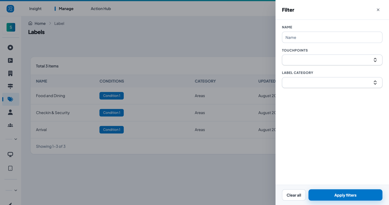Viewport: 389px width, 205px height.
Task: Close the Filter panel with X
Action: (x=378, y=10)
